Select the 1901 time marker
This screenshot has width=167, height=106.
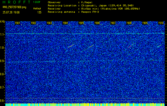point(17,23)
